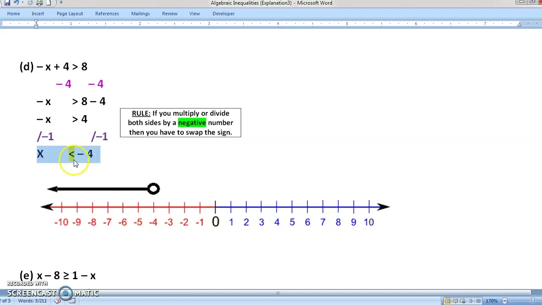Click the open circle on the number line arrow
This screenshot has height=305, width=542.
click(x=153, y=189)
